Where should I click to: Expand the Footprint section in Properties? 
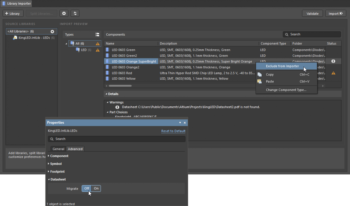49,172
